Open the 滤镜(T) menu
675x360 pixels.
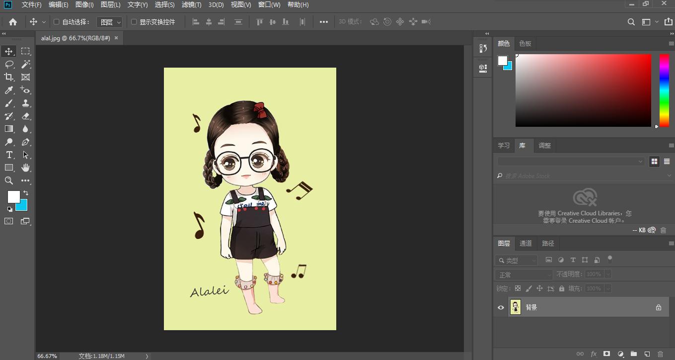[191, 4]
